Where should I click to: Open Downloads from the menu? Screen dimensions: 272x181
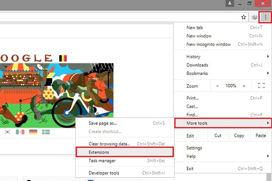223,65
